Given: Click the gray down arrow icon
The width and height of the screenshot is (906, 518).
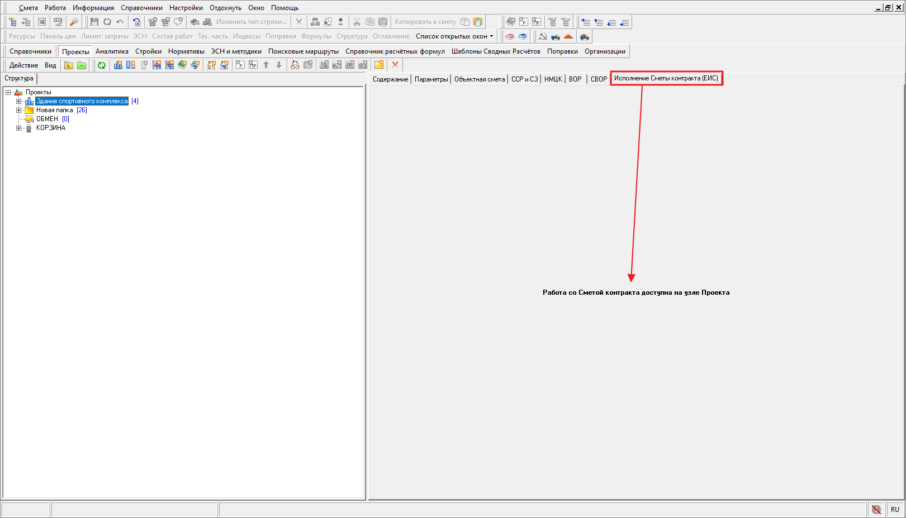Looking at the screenshot, I should click(279, 65).
